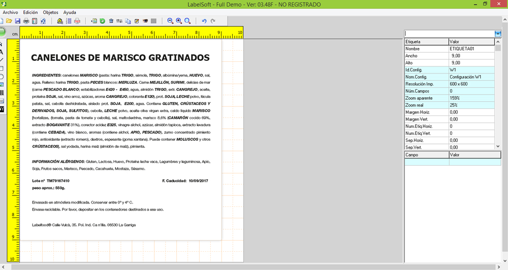Open a label file with folder icon
The height and width of the screenshot is (270, 508).
(9, 21)
